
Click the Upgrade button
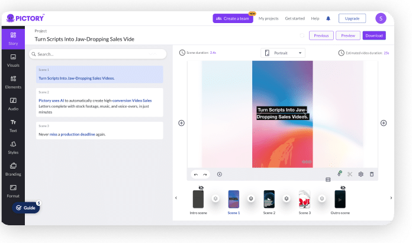[352, 18]
